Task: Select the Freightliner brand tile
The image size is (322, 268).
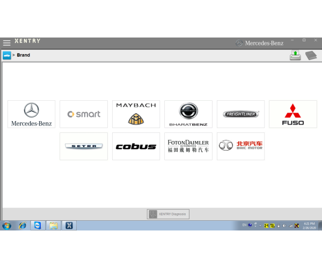Action: 240,114
